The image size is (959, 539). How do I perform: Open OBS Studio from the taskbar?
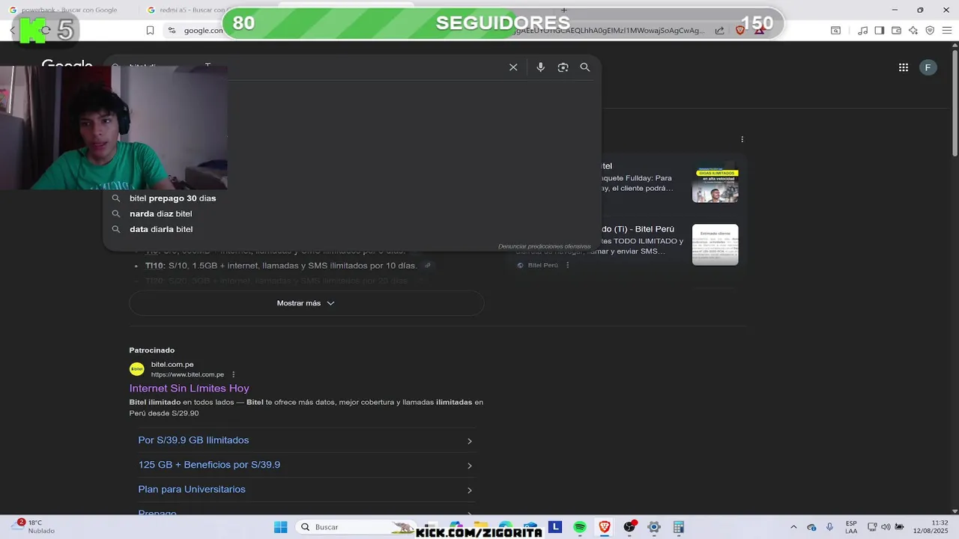click(629, 527)
